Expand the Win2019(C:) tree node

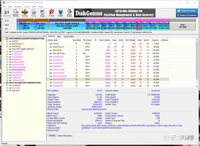pyautogui.click(x=7, y=44)
